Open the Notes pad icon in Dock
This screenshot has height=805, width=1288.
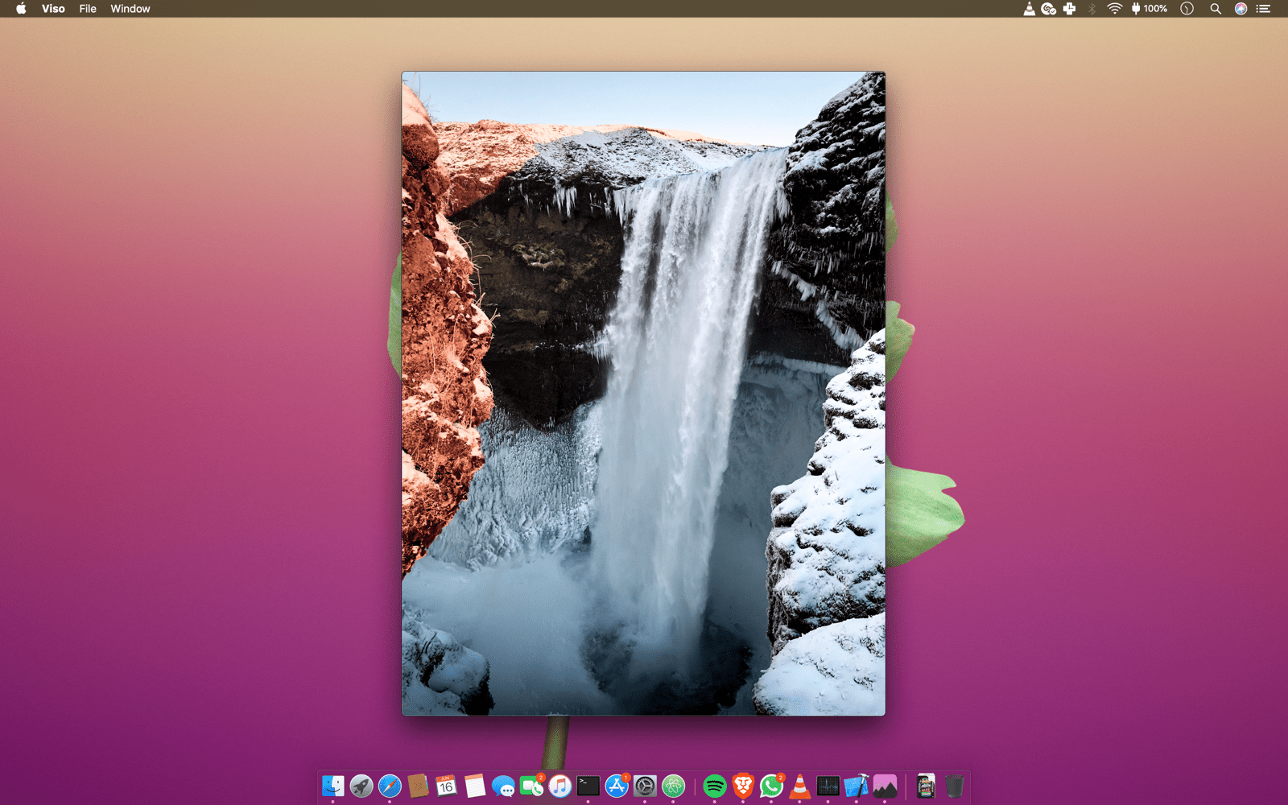475,786
